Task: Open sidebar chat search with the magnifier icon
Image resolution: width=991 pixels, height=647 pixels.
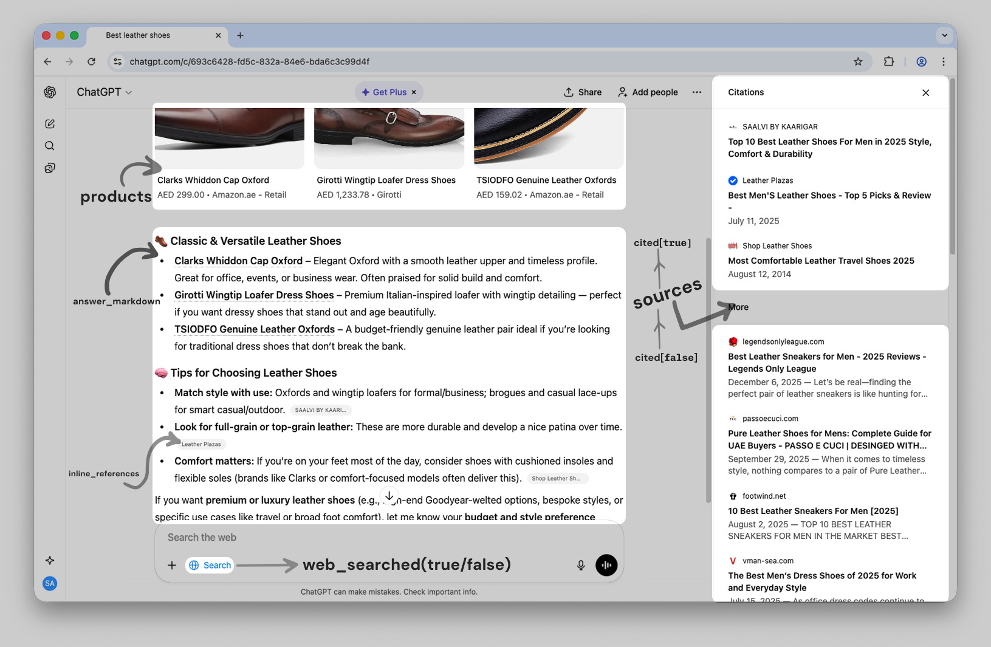Action: pyautogui.click(x=49, y=146)
